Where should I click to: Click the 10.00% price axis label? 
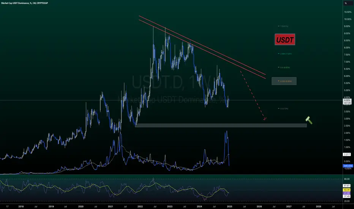point(348,19)
